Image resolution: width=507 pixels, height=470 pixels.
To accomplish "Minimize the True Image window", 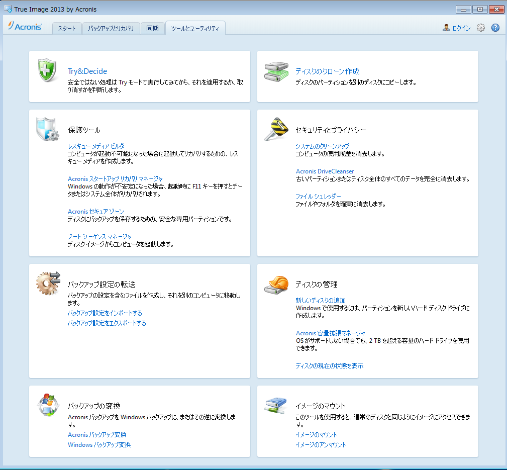I will (463, 10).
